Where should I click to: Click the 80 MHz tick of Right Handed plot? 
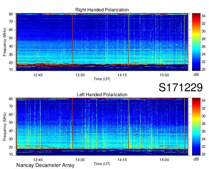11,14
